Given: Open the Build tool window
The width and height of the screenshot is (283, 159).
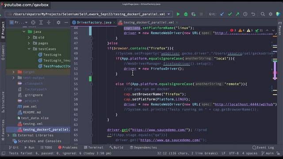Looking at the screenshot, I should [x=116, y=148].
